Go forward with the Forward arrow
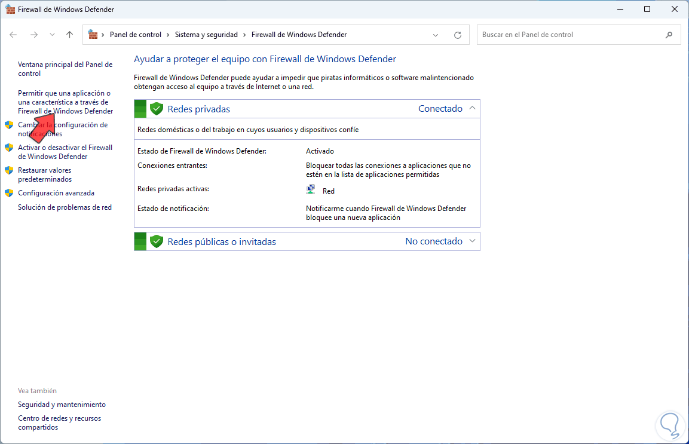This screenshot has width=689, height=444. click(34, 35)
